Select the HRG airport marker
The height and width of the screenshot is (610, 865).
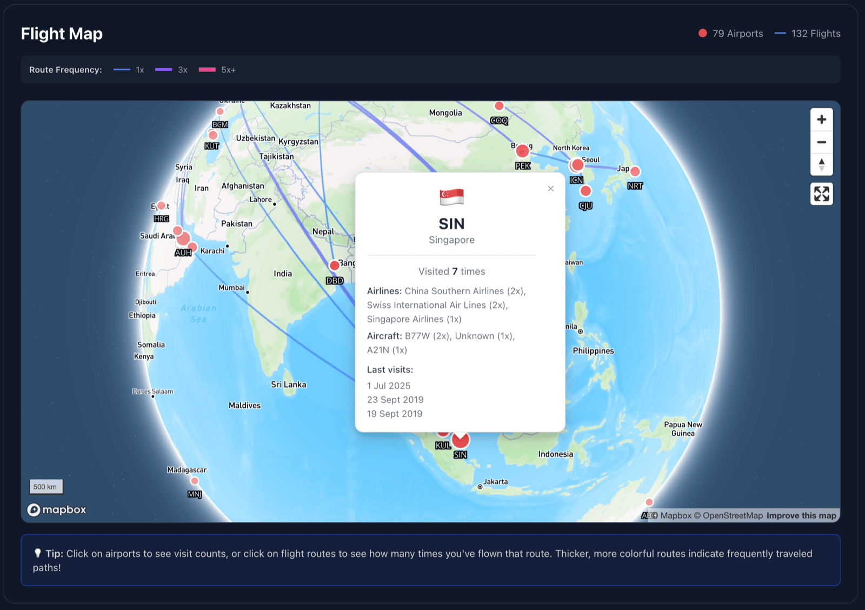point(161,205)
